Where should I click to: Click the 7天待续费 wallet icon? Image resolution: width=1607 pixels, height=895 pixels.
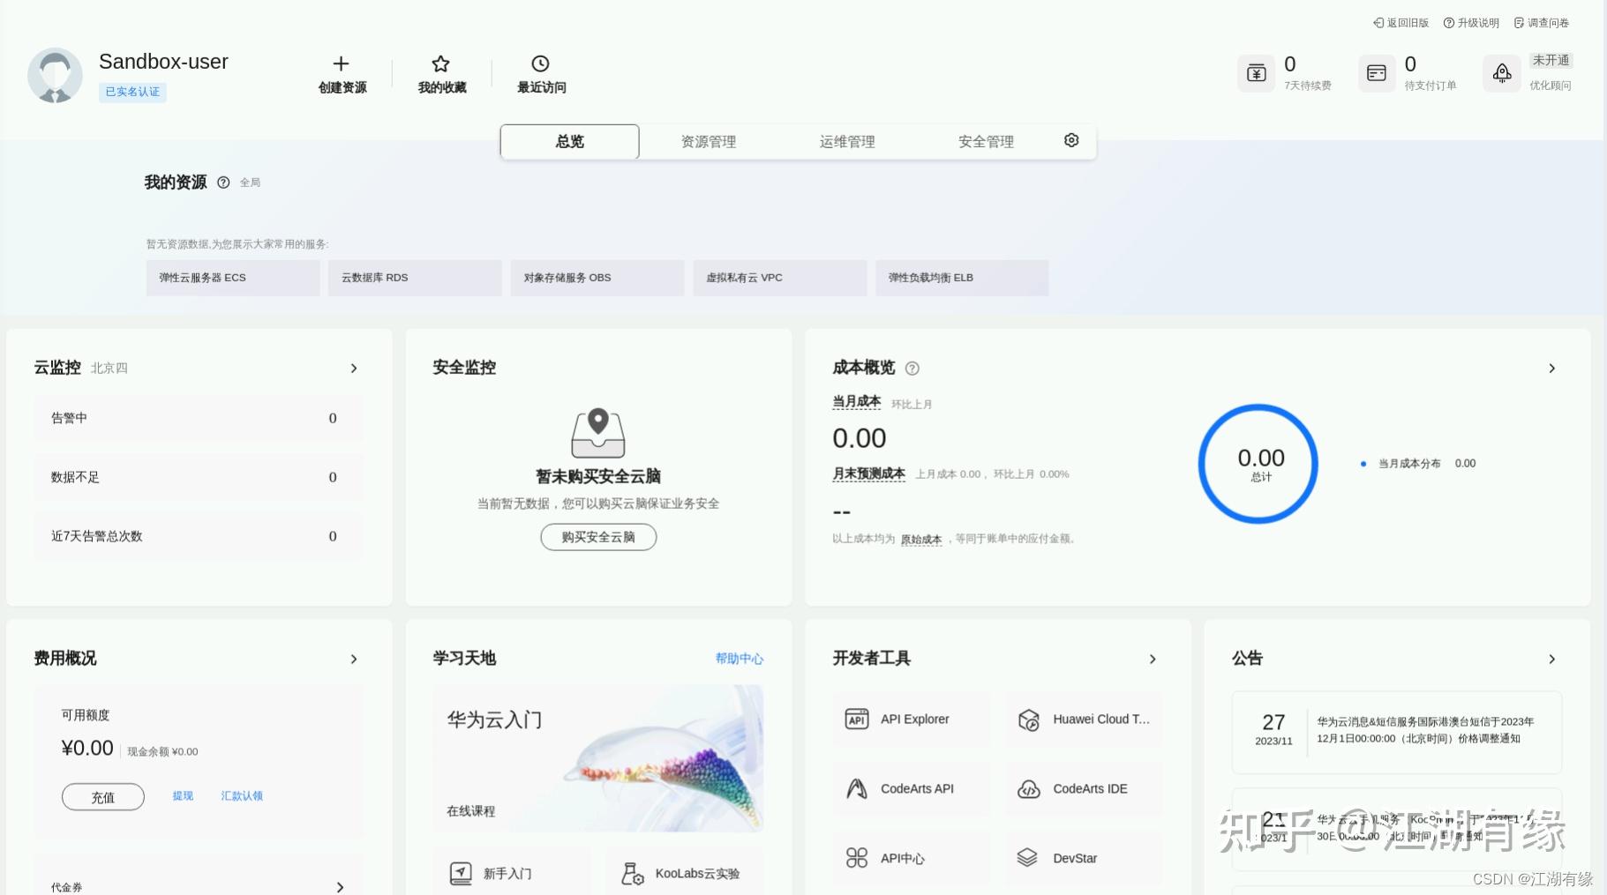[x=1256, y=72]
